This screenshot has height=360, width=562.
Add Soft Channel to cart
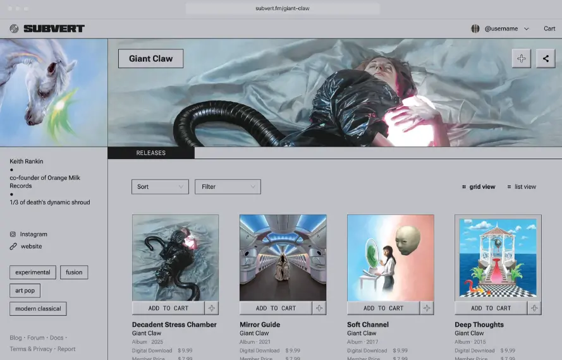[383, 308]
